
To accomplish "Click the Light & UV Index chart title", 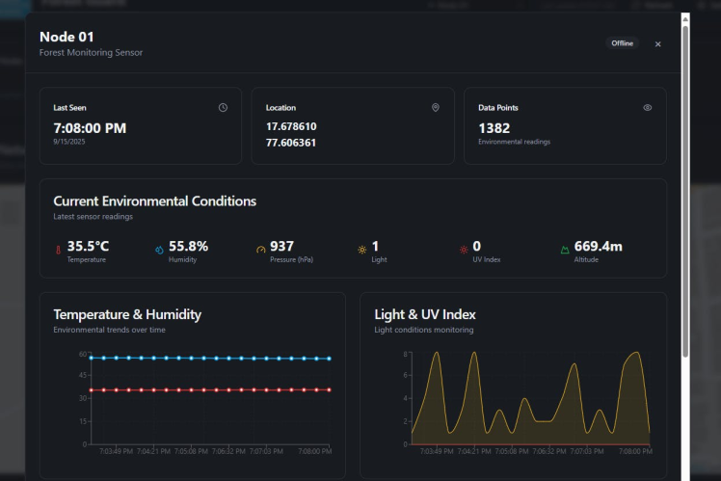I will 425,314.
